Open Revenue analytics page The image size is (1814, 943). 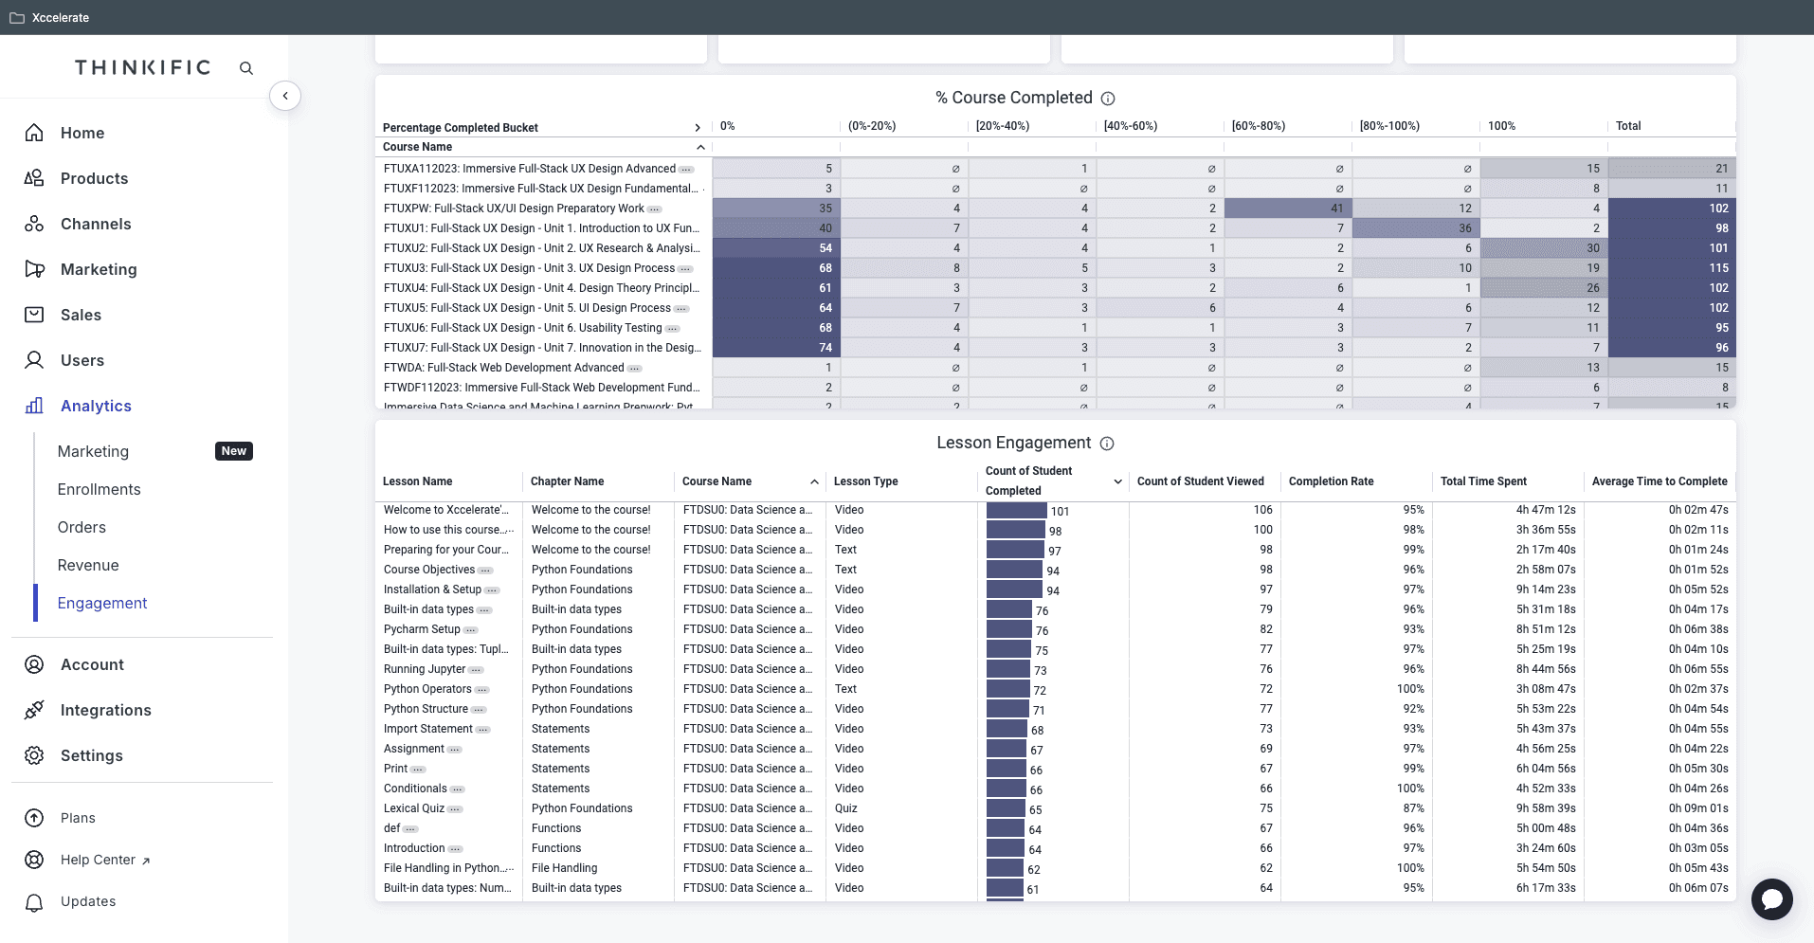(88, 565)
